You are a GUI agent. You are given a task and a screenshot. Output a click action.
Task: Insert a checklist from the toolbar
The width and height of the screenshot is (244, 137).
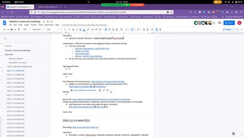(x=126, y=30)
